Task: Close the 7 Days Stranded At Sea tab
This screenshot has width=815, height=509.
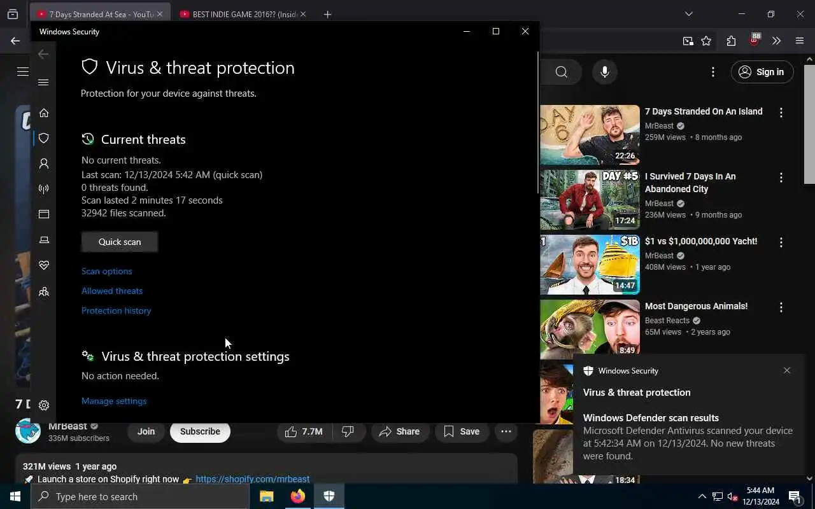Action: tap(160, 14)
